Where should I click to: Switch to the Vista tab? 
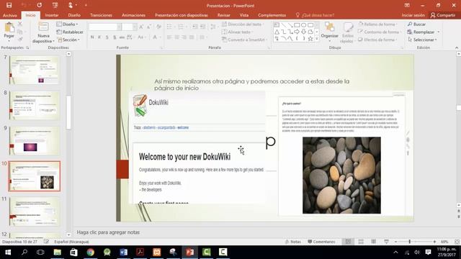pos(244,15)
